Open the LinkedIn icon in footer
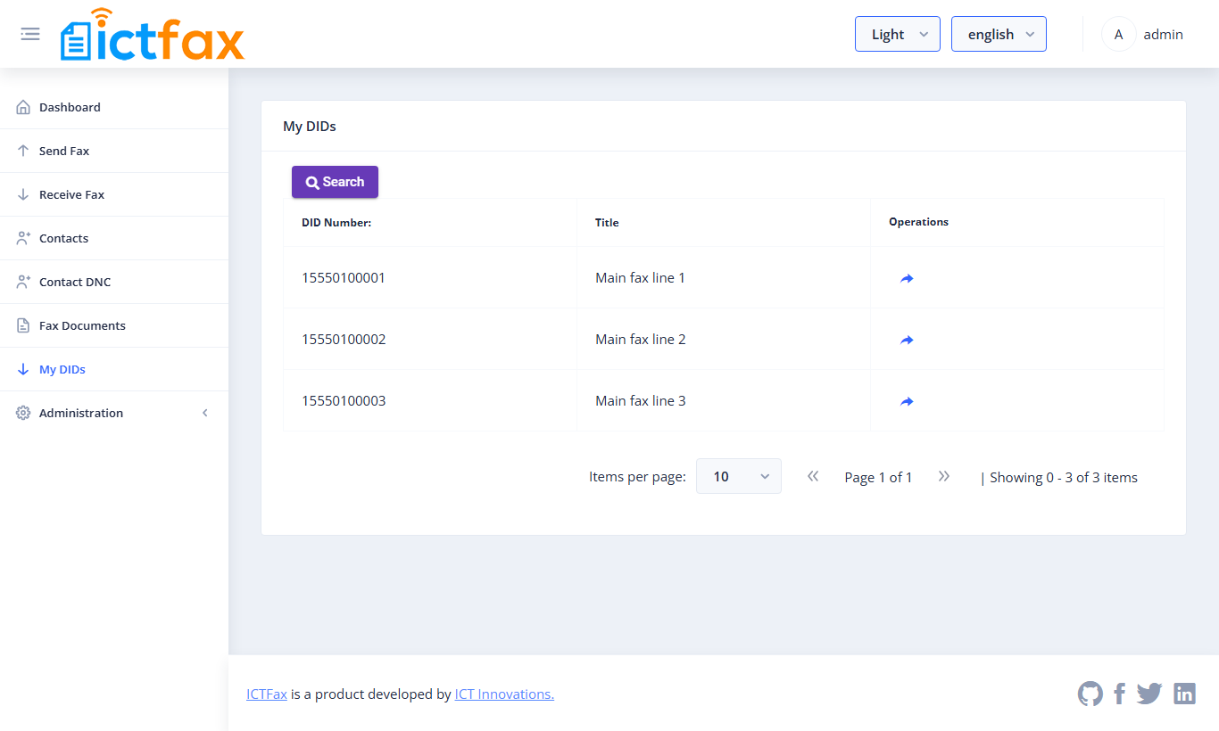 point(1184,694)
